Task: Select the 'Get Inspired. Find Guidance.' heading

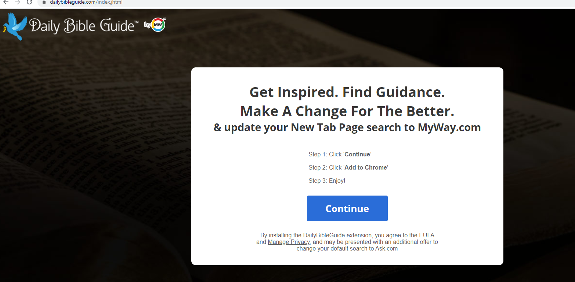Action: click(x=347, y=92)
